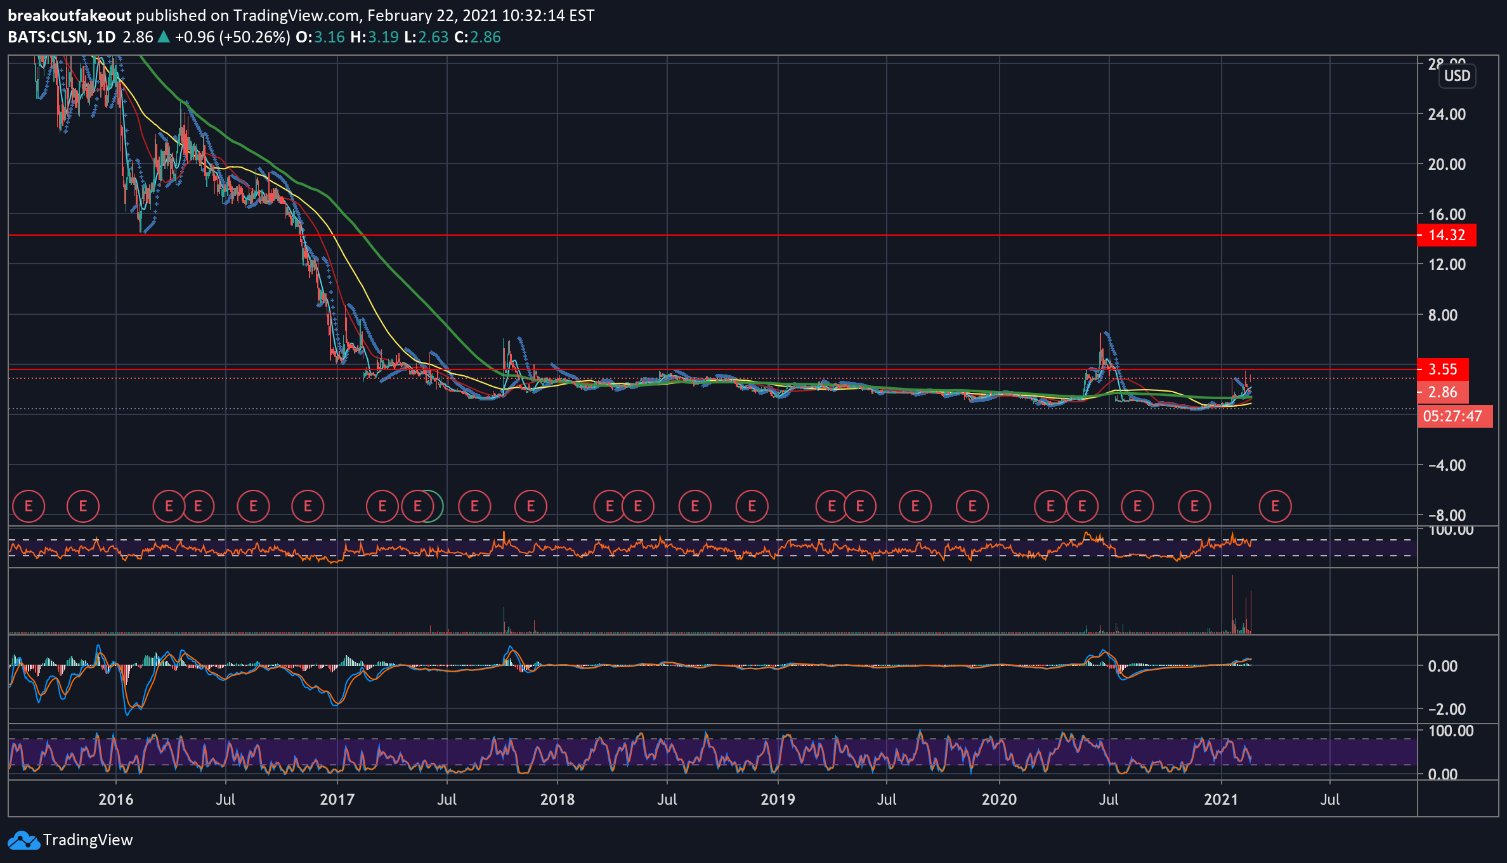Click the green up-triangle price change icon

coord(164,37)
